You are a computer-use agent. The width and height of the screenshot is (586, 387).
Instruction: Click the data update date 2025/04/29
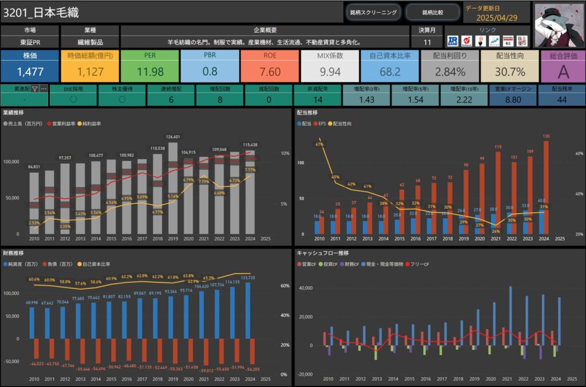(497, 18)
